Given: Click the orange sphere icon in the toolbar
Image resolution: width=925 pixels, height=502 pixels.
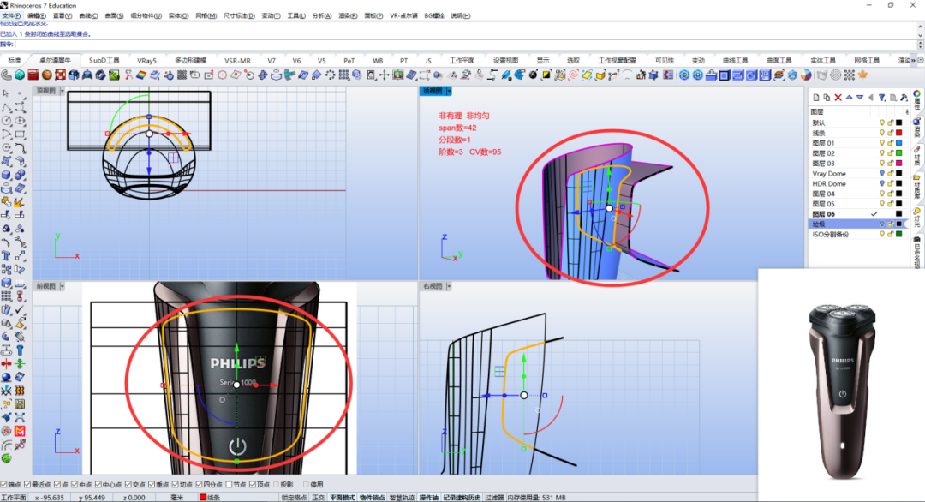Looking at the screenshot, I should click(46, 75).
